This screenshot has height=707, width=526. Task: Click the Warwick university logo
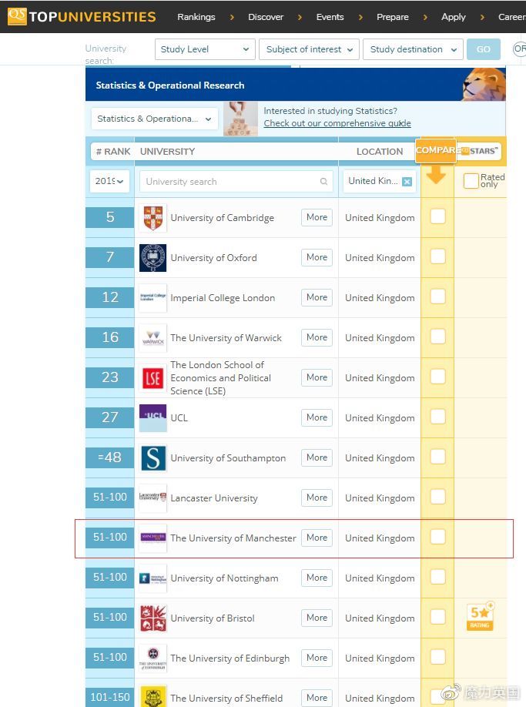tap(152, 338)
